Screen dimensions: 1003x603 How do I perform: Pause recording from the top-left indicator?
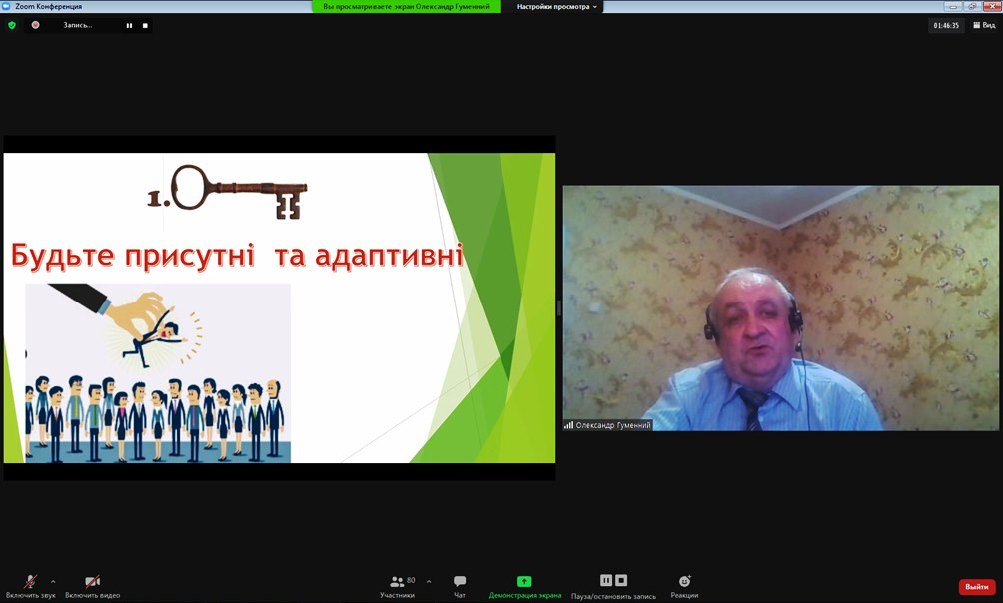pos(129,25)
